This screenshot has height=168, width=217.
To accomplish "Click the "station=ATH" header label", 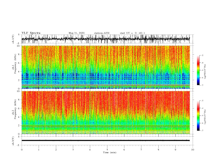I will pyautogui.click(x=102, y=33).
